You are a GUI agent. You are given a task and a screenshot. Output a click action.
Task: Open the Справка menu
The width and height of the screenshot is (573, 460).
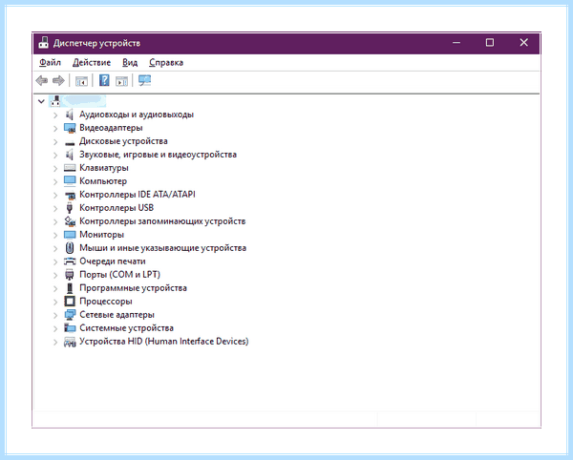pyautogui.click(x=166, y=62)
